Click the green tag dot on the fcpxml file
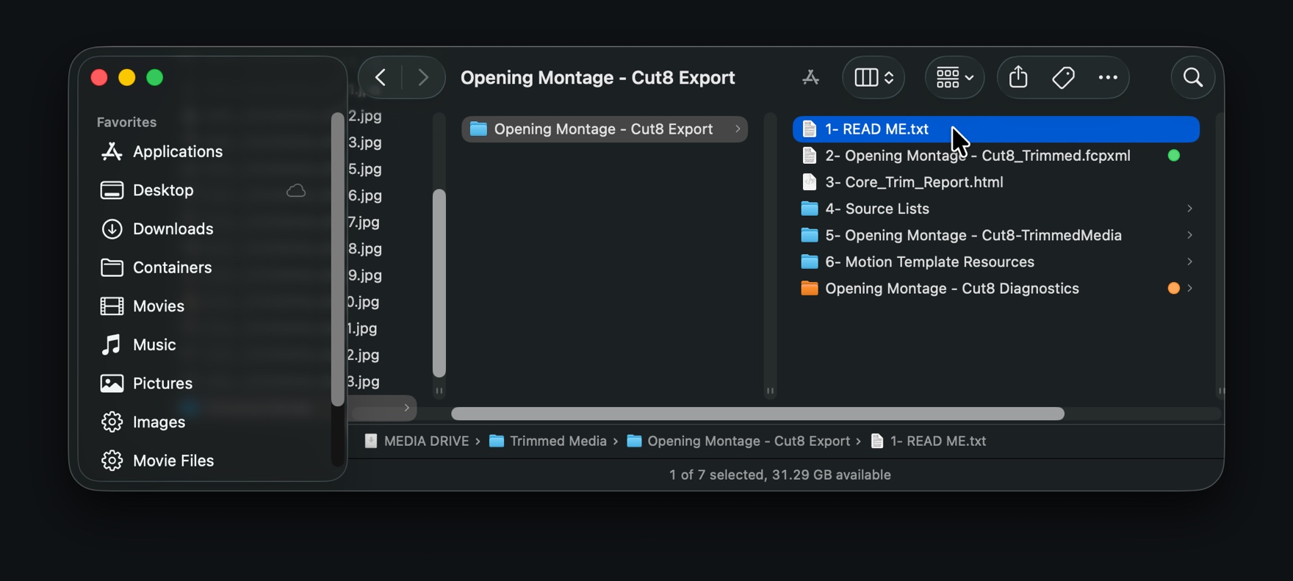1293x581 pixels. click(1174, 156)
